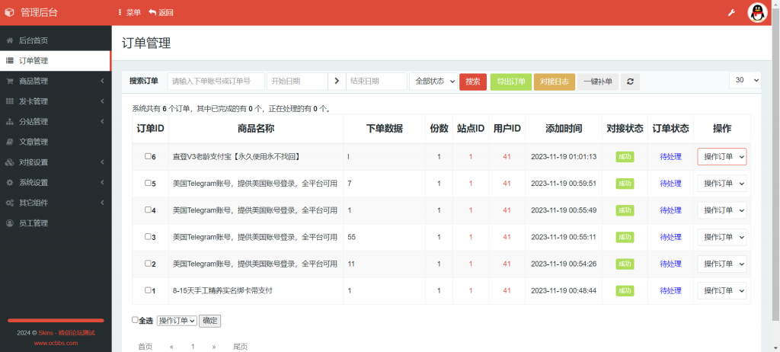Image resolution: width=780 pixels, height=352 pixels.
Task: Open 操作订单 dropdown for order 6
Action: [x=722, y=156]
